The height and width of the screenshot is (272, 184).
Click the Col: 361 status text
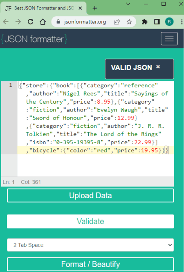pos(31,182)
